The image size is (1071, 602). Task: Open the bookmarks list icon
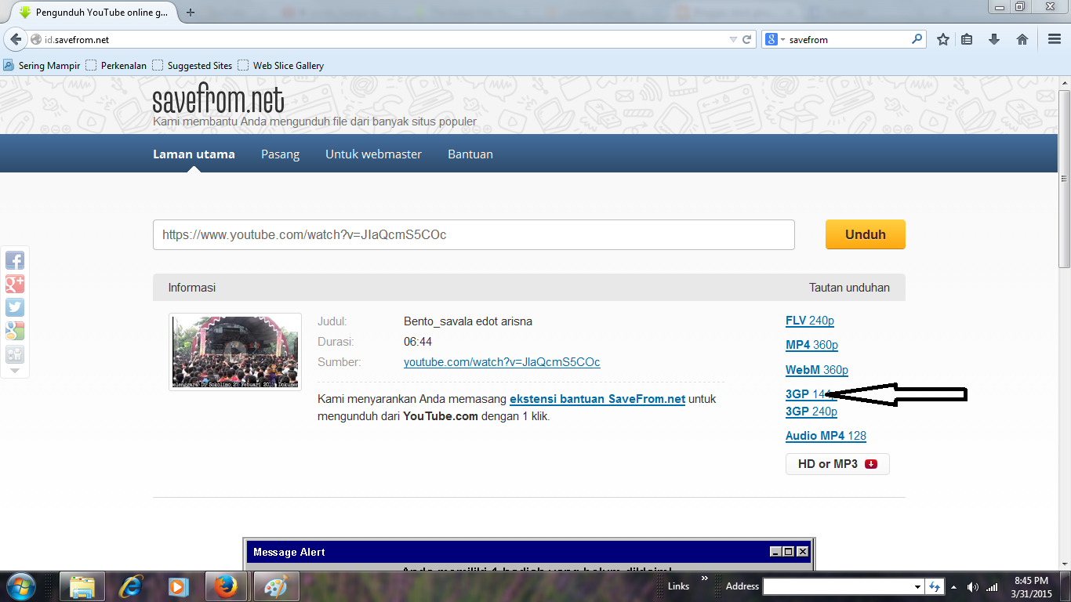967,39
